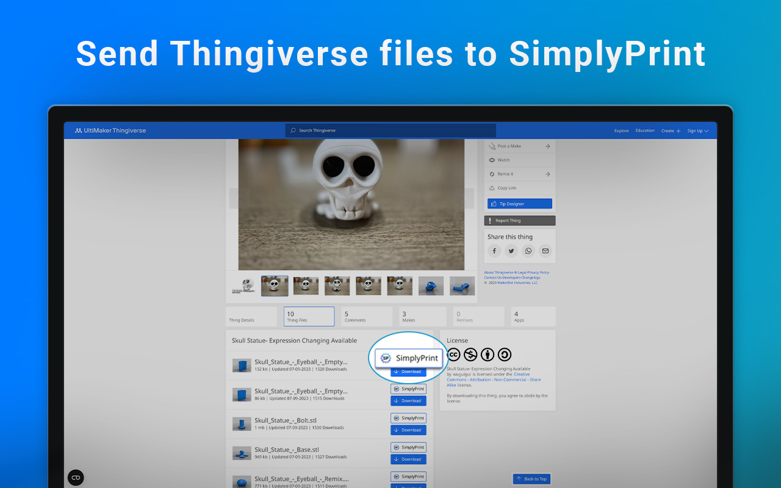Select the Watch eye icon
The image size is (781, 488).
[x=492, y=160]
